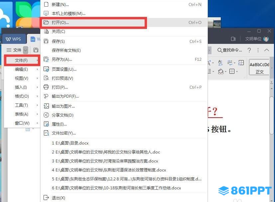Open recent file 东荆街河道保洁长效管理制度.docx
Image resolution: width=275 pixels, height=202 pixels.
point(124,170)
